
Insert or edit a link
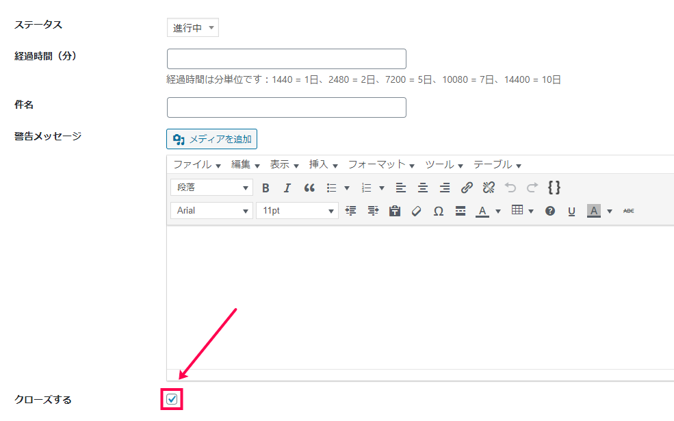click(467, 188)
